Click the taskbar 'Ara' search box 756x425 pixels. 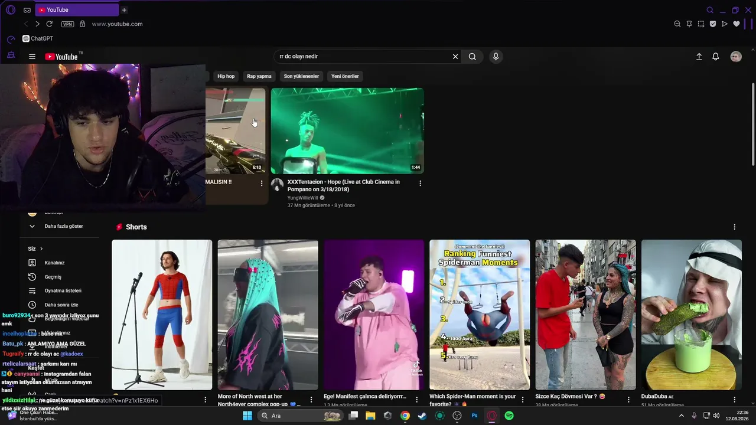301,416
